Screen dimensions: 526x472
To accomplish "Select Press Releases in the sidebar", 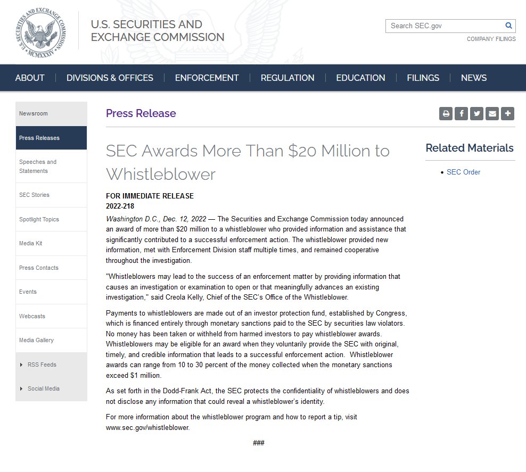I will point(51,138).
